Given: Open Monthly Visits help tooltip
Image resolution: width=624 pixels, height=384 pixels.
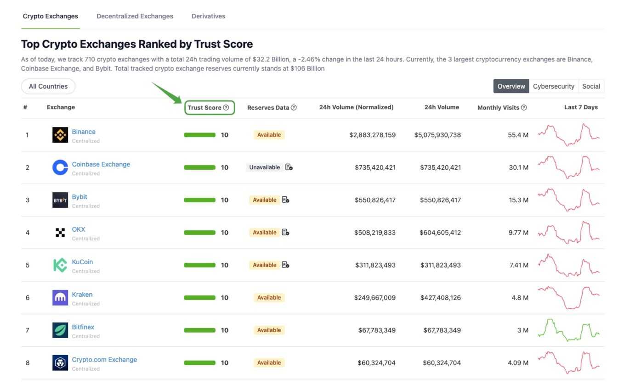Looking at the screenshot, I should point(524,107).
